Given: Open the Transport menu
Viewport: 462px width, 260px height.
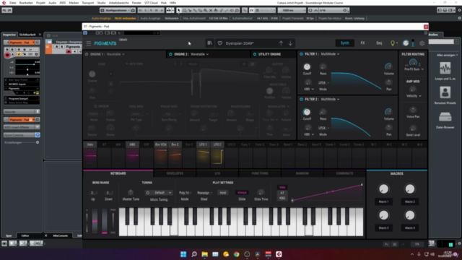Looking at the screenshot, I should click(x=88, y=3).
